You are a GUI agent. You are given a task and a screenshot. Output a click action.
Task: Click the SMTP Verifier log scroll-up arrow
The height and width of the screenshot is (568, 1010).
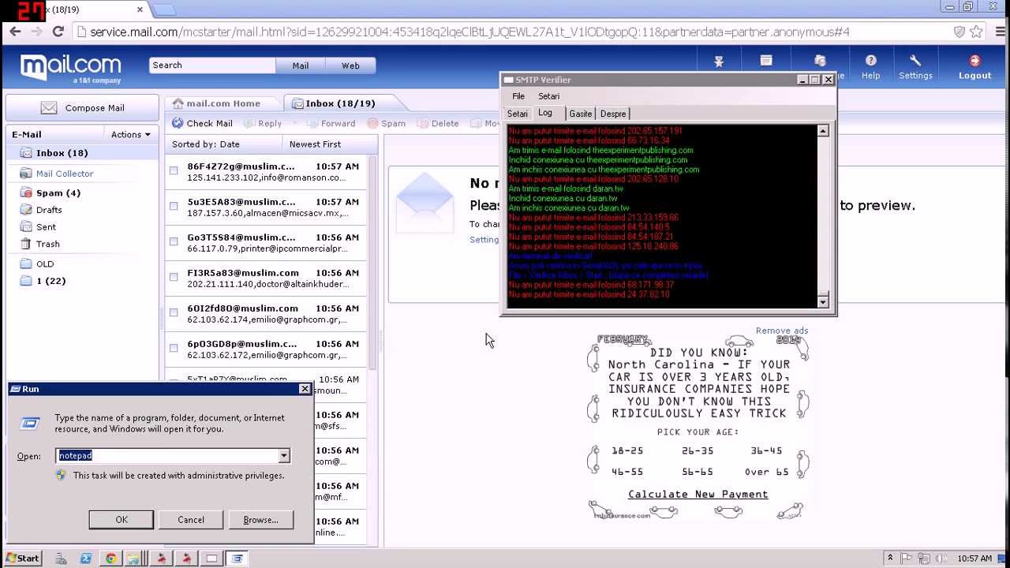coord(823,131)
